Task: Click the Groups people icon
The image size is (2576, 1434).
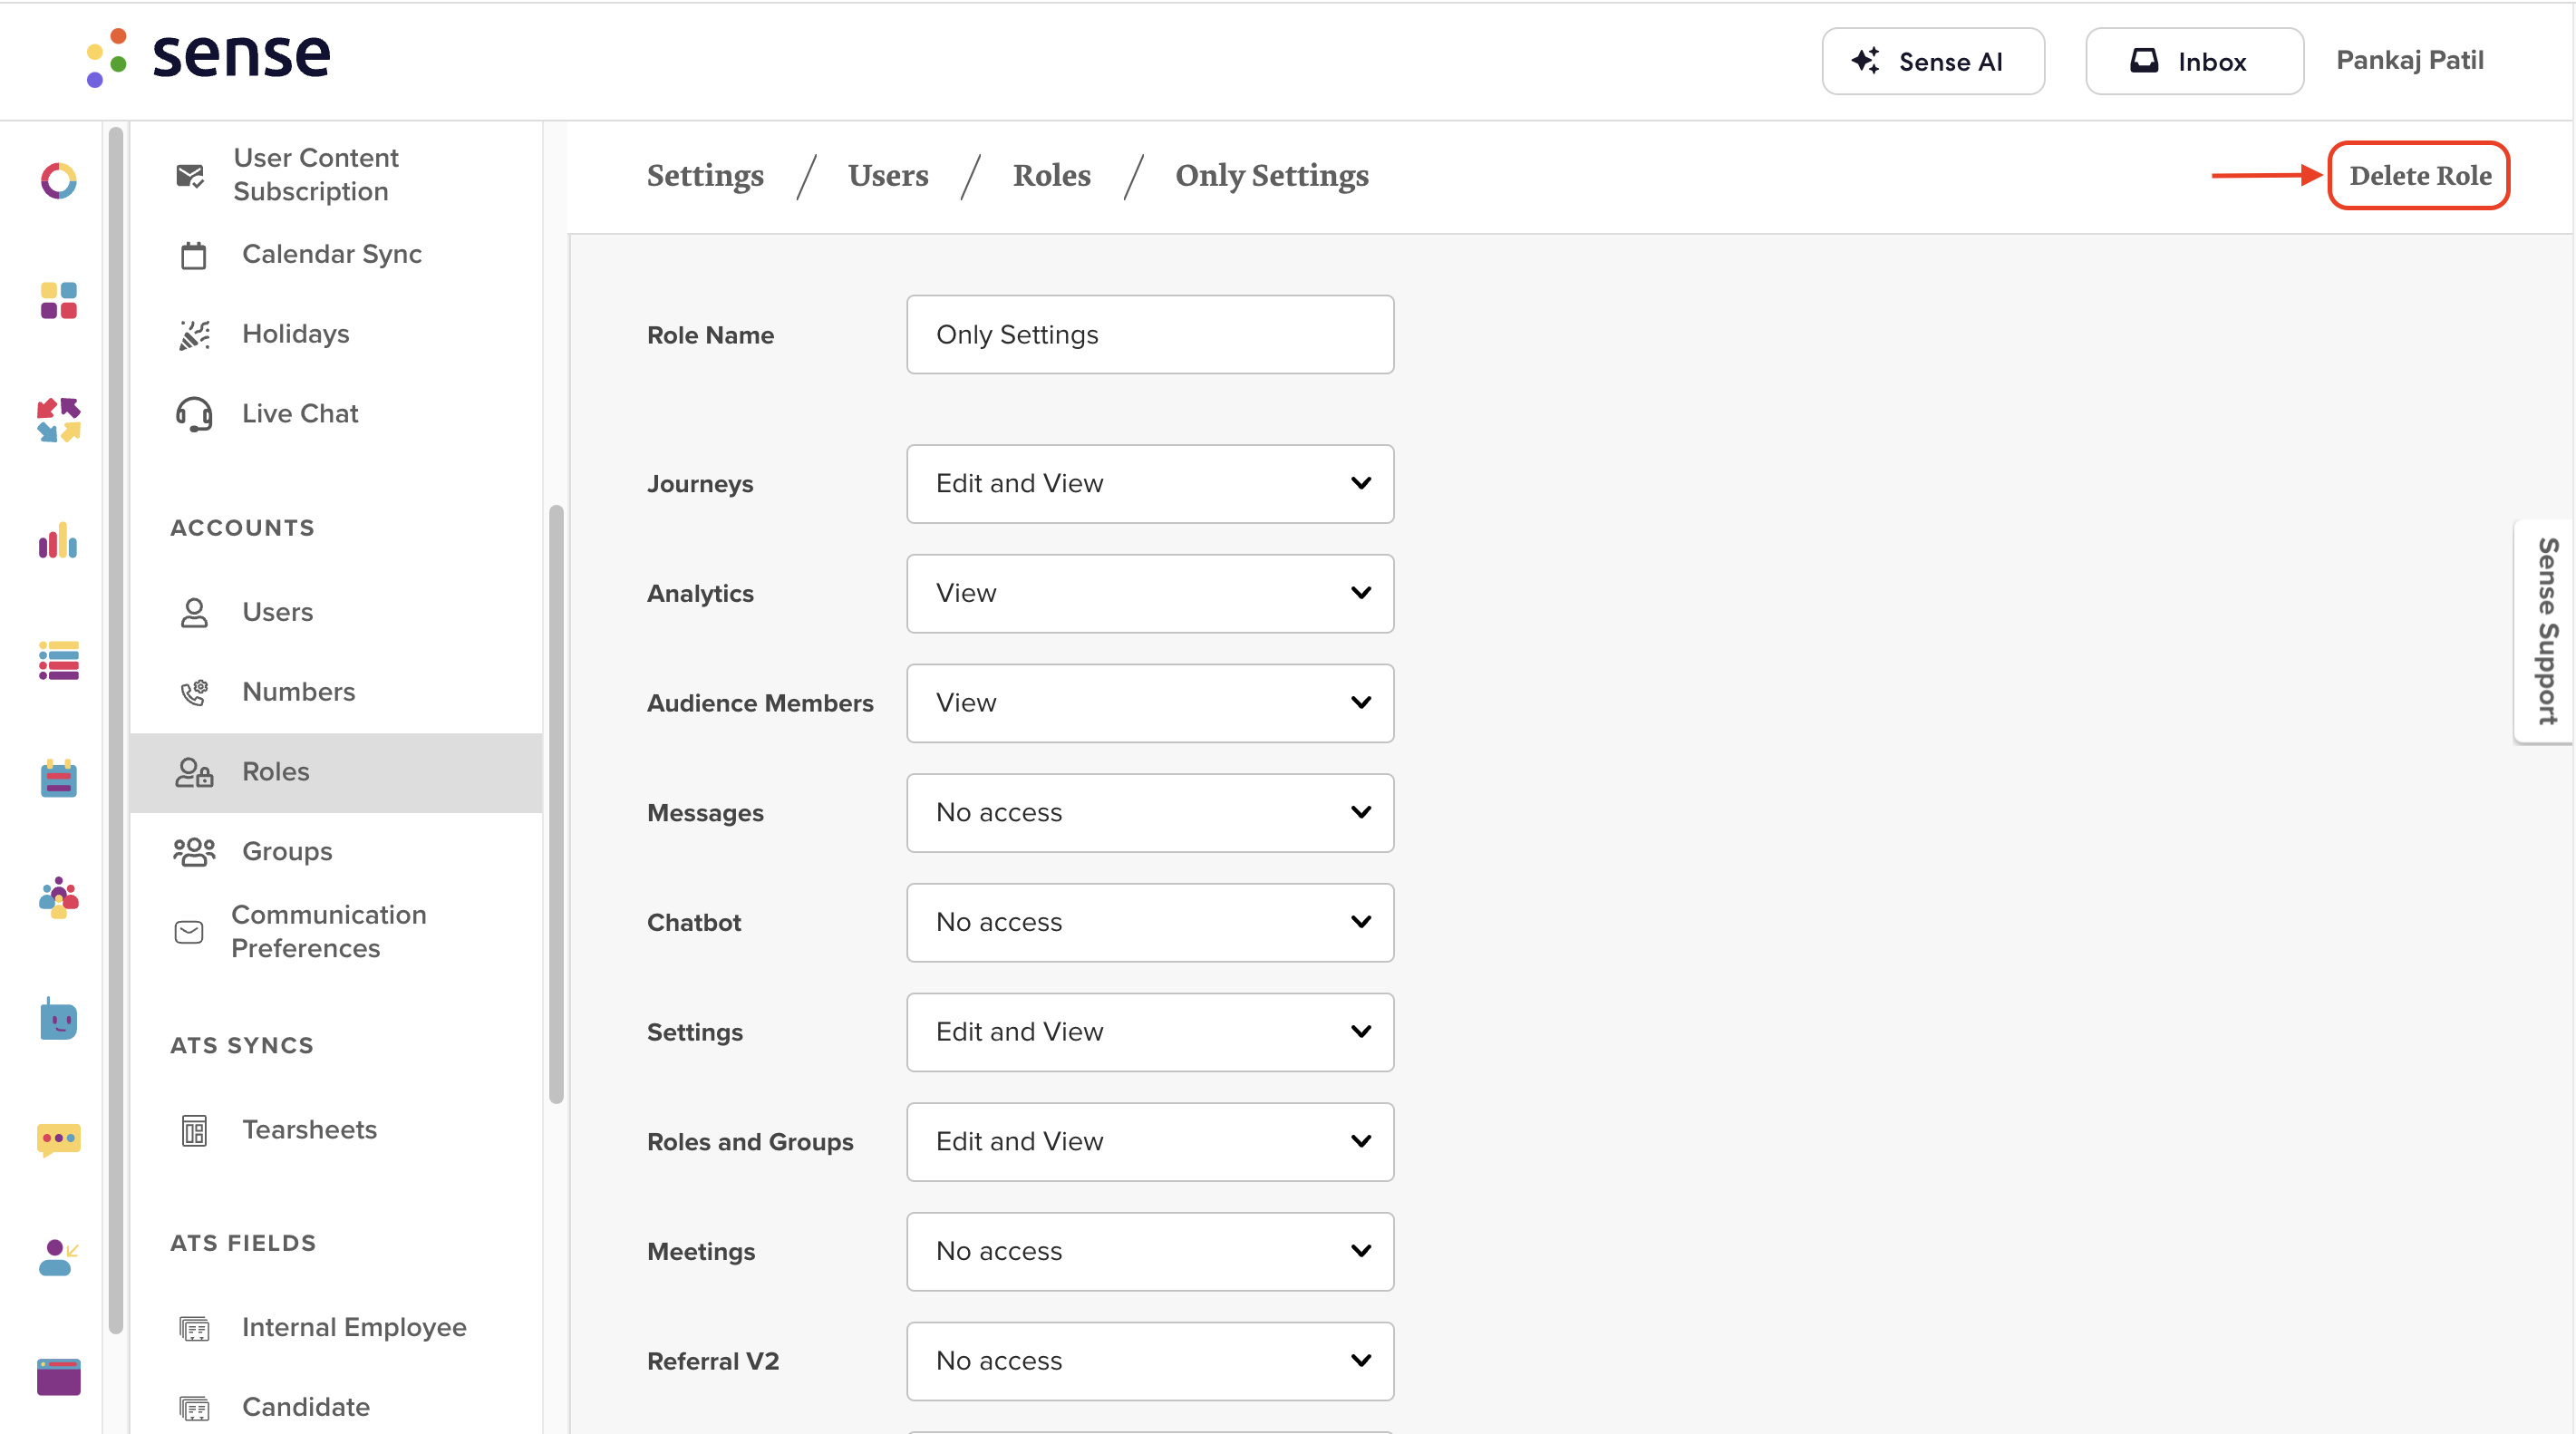Action: tap(194, 852)
